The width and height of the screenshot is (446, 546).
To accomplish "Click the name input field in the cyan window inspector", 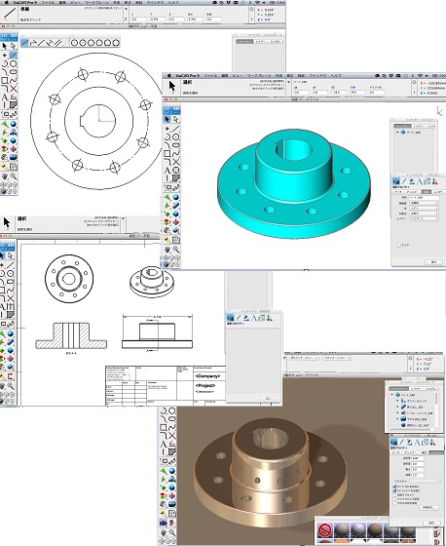I will click(x=424, y=198).
